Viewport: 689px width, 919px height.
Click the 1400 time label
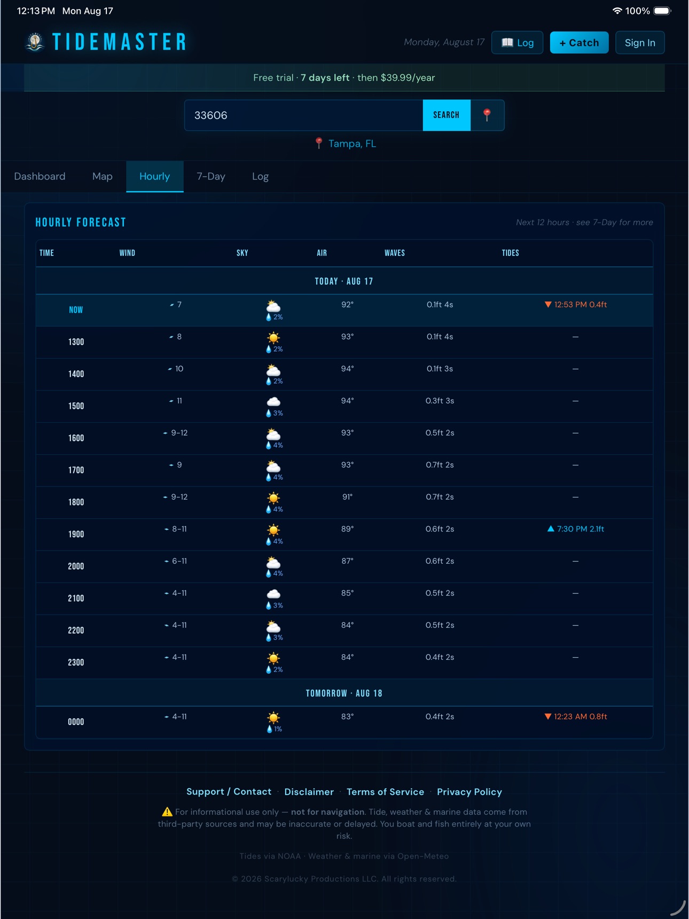click(76, 374)
